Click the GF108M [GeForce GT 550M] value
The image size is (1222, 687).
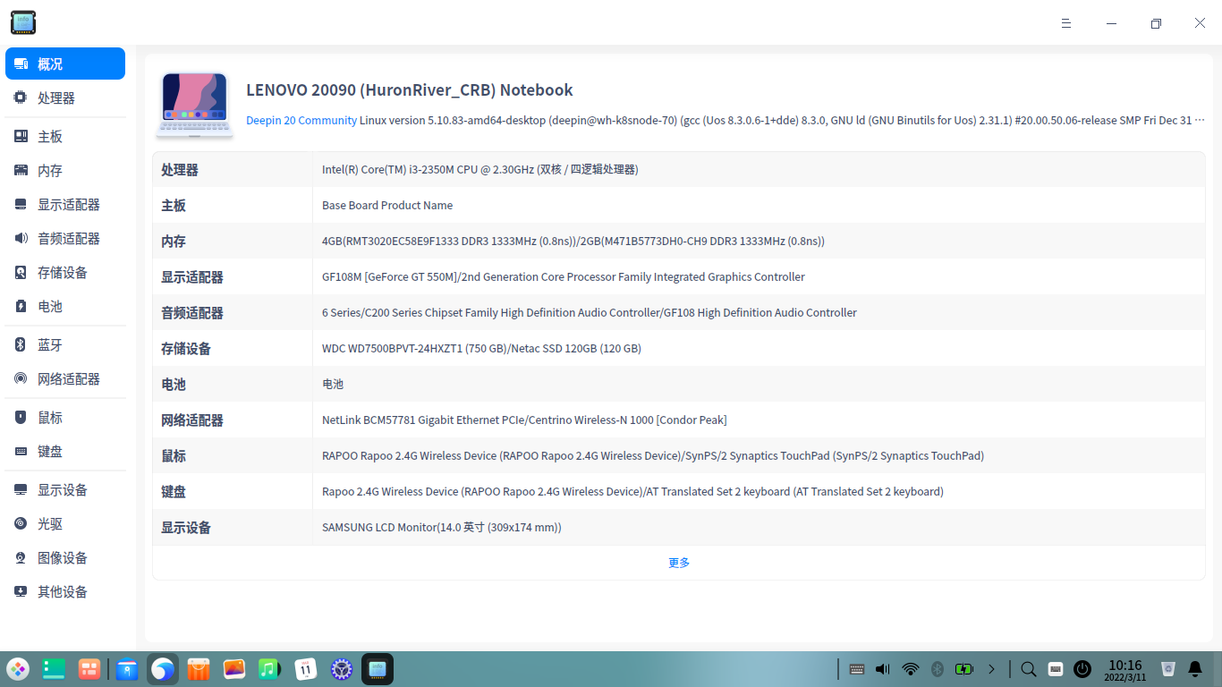click(564, 276)
